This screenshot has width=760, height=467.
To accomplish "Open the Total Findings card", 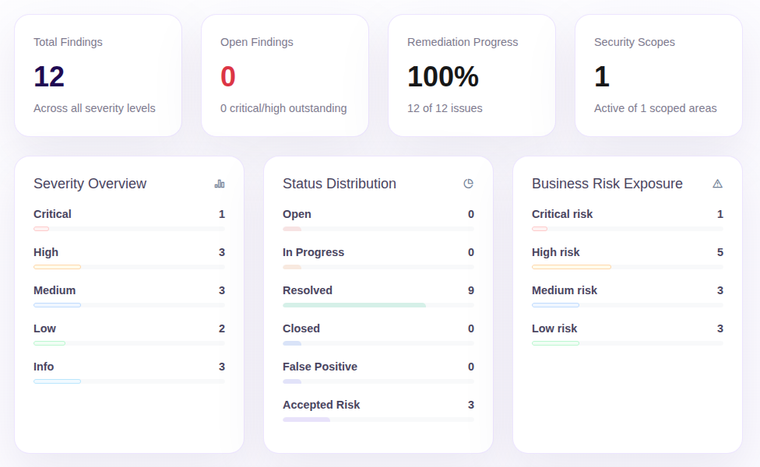I will click(98, 75).
